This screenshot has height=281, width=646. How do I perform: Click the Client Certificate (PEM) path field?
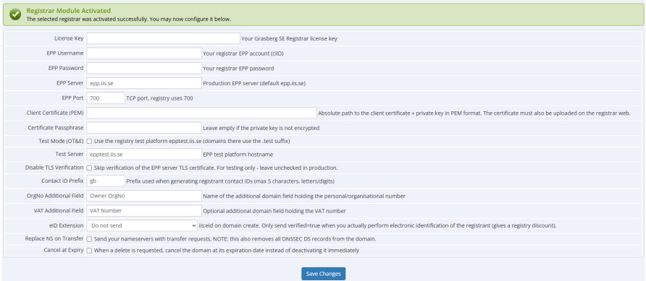201,113
